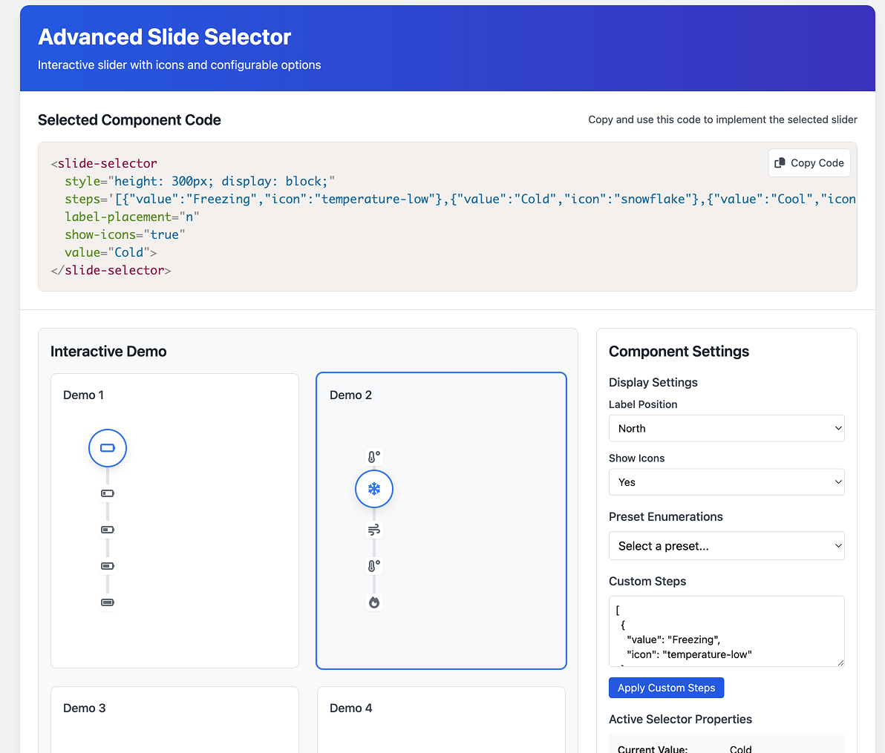The image size is (885, 753).
Task: Click the half battery icon in Demo 1
Action: coord(107,529)
